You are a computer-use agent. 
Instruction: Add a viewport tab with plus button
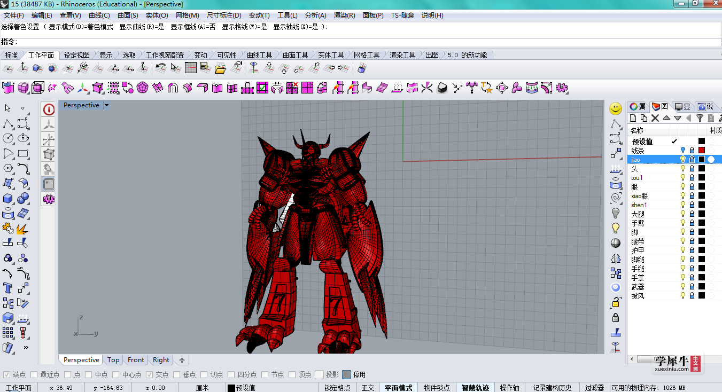(x=182, y=360)
